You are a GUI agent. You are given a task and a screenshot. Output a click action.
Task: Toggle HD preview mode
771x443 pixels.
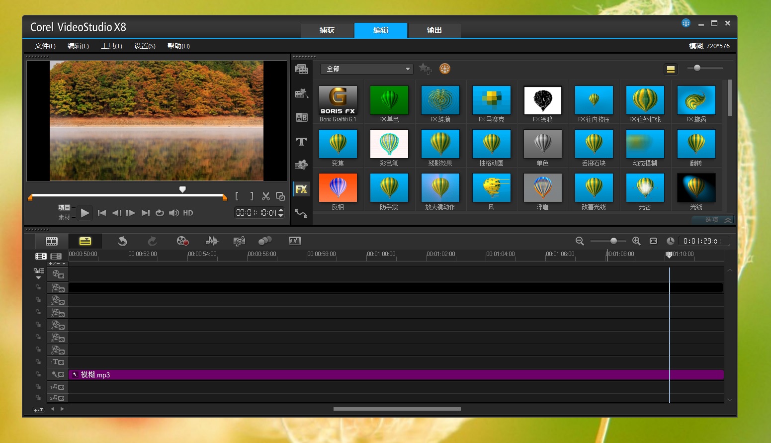188,213
